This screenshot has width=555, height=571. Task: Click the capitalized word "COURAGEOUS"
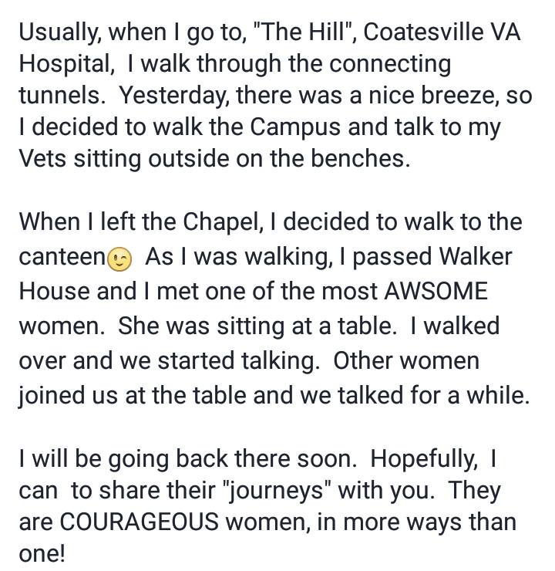pyautogui.click(x=139, y=522)
